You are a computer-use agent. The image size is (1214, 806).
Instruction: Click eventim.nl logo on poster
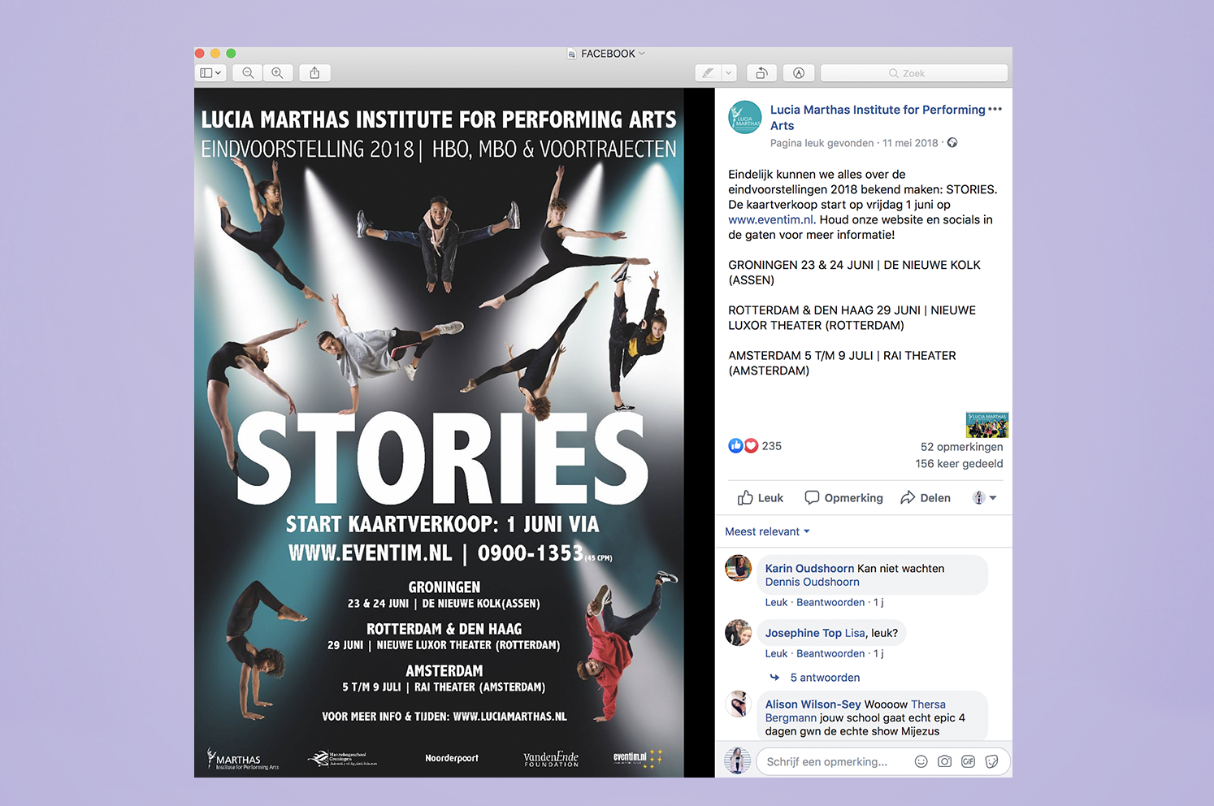pos(638,758)
